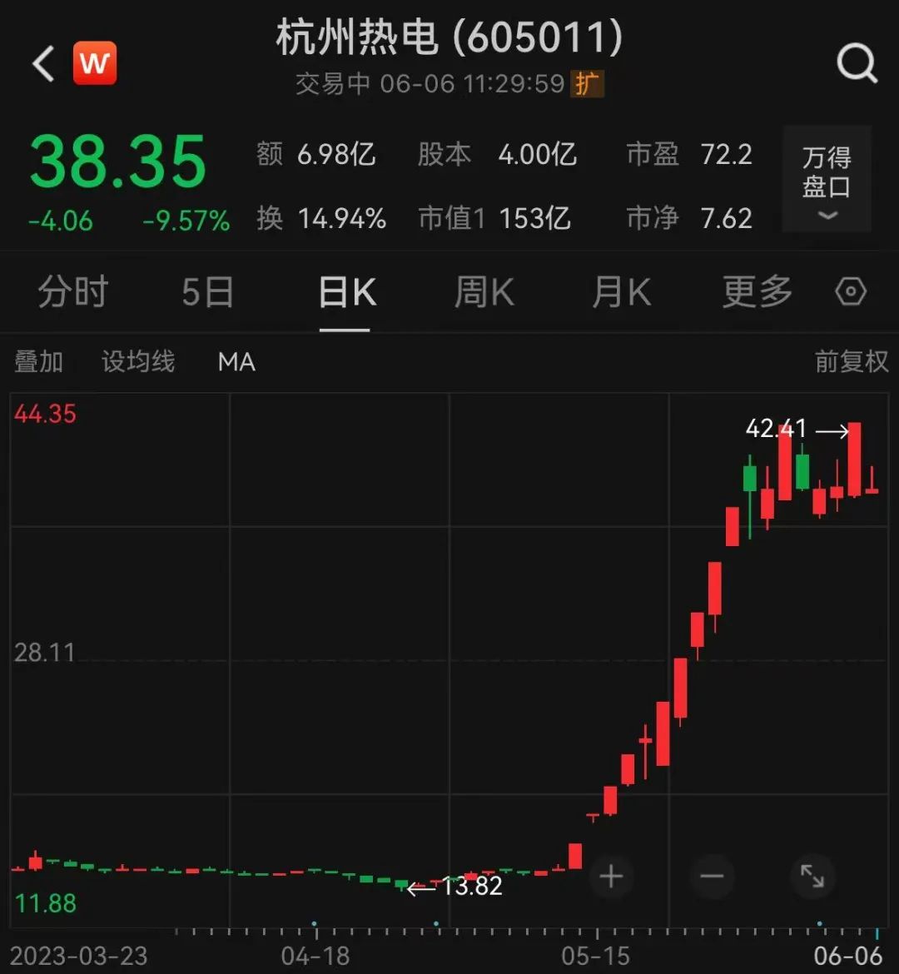
Task: Switch to 月K tab
Action: (621, 292)
